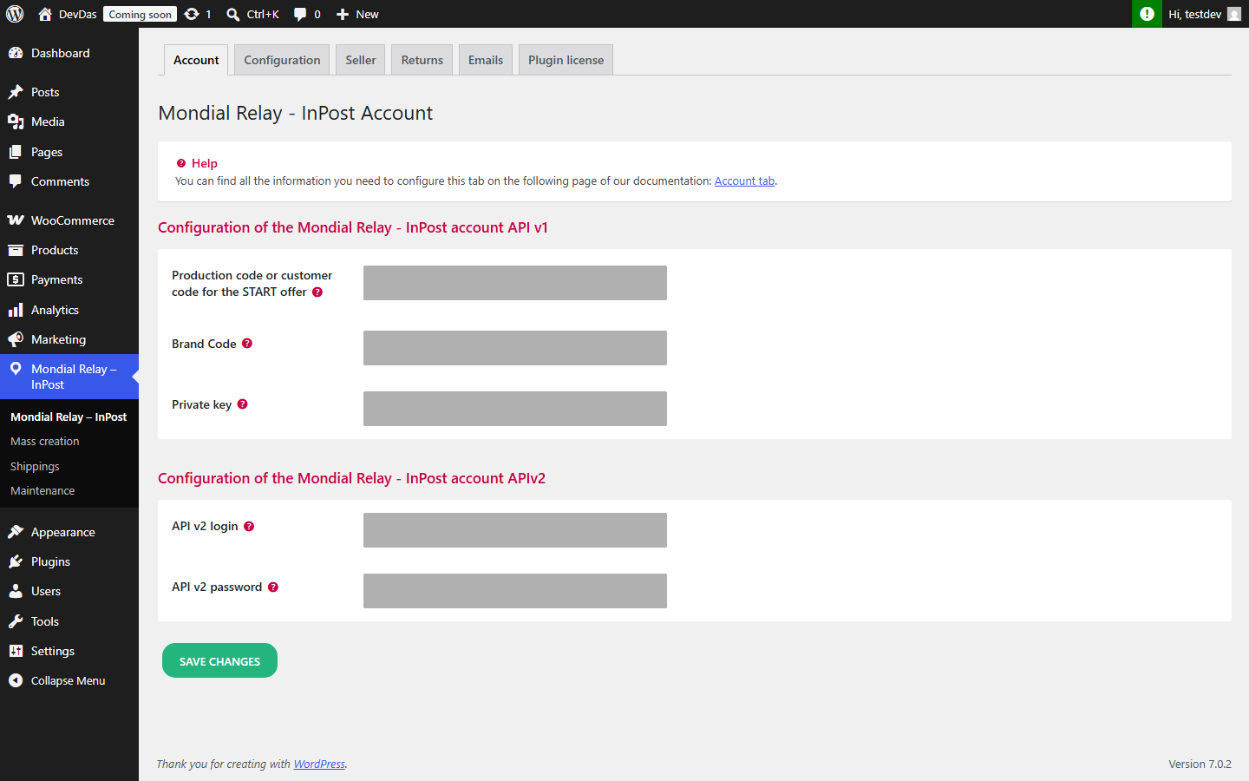This screenshot has height=781, width=1249.
Task: Click the Dashboard gauge icon in sidebar
Action: (x=16, y=53)
